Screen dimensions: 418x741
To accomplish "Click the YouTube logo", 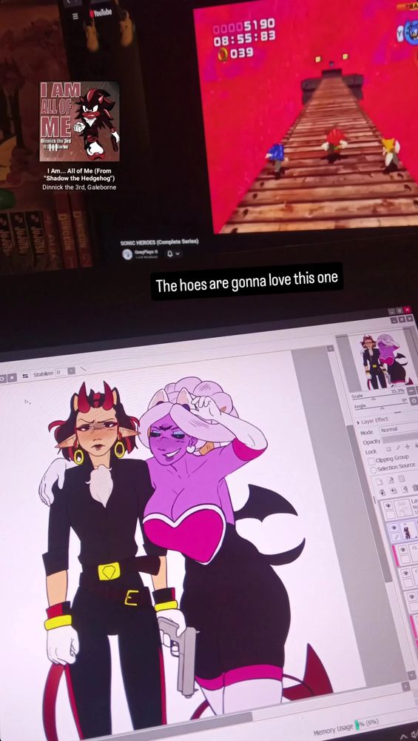I will (x=101, y=13).
